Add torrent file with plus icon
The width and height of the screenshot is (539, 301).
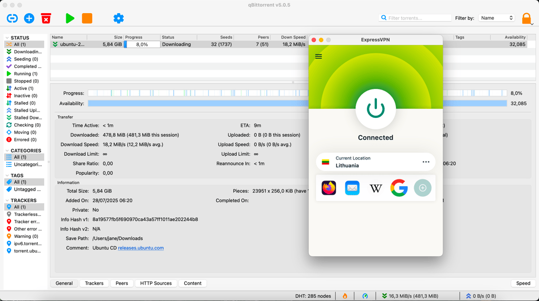point(29,18)
